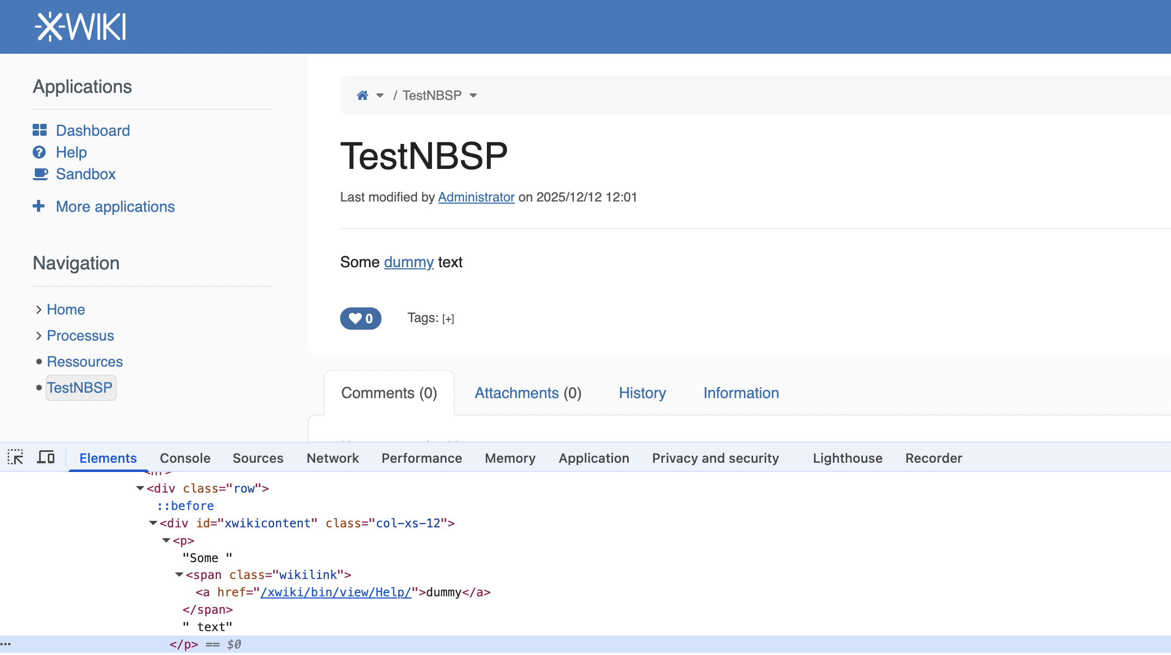Switch to the History tab

click(x=642, y=393)
